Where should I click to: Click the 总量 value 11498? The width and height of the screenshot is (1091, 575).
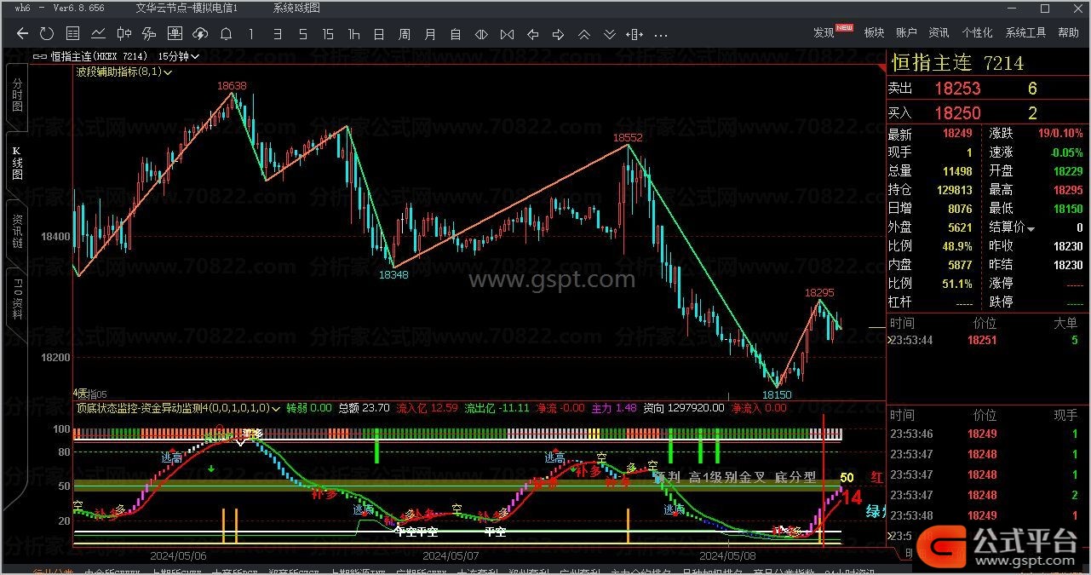[956, 171]
